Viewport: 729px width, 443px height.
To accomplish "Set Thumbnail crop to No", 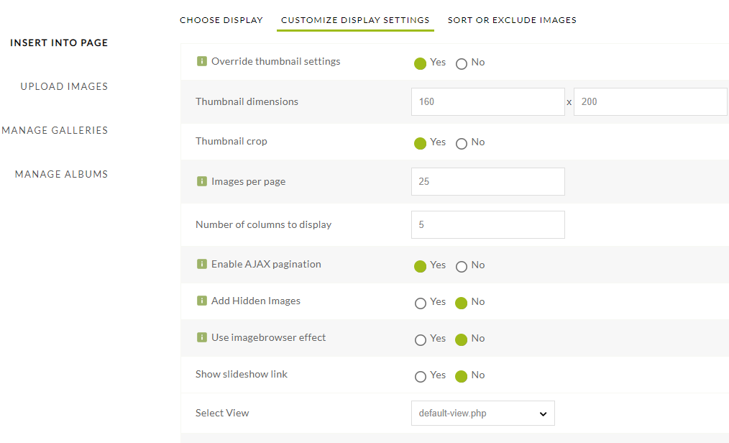I will 462,143.
